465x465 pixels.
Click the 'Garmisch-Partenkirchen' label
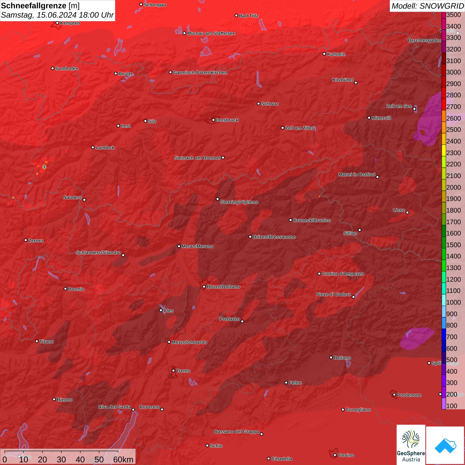click(x=200, y=72)
